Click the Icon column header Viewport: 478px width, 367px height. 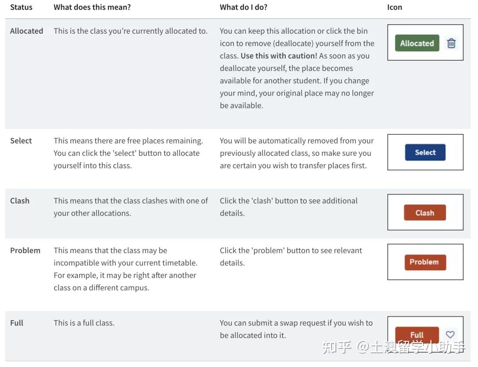394,7
